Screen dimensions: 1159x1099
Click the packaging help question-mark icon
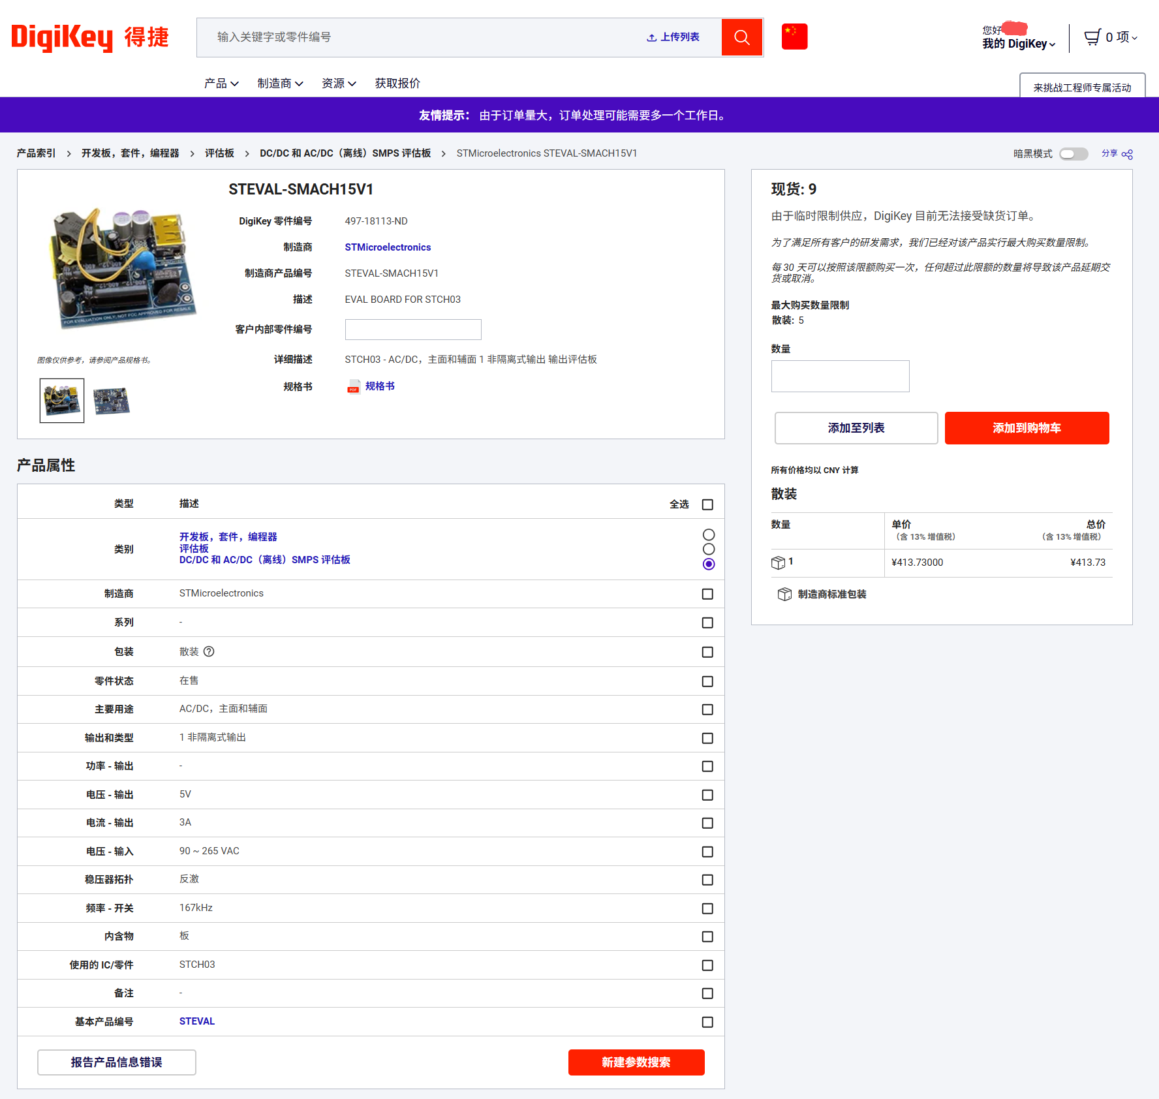click(209, 651)
